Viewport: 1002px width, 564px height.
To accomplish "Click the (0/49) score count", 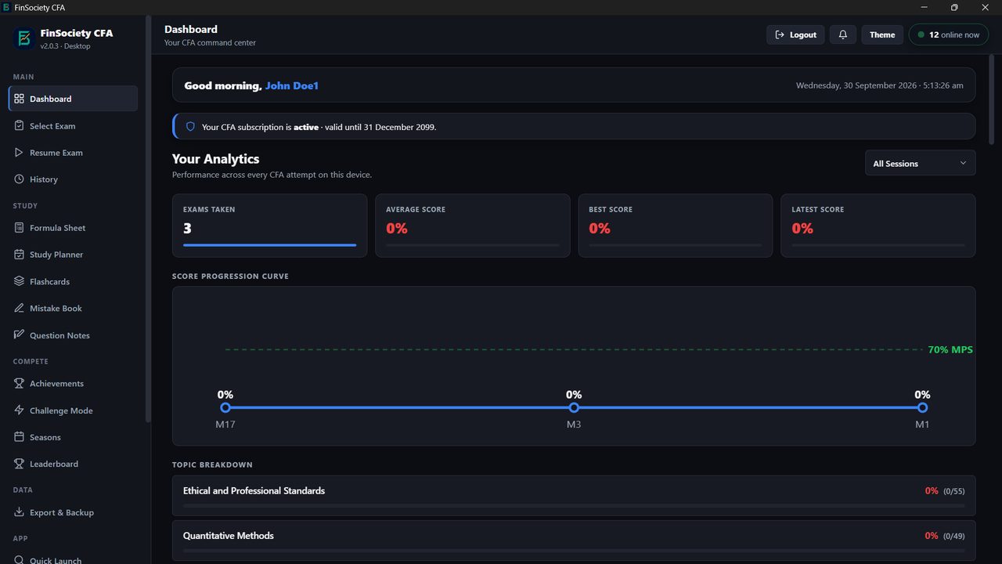I will (954, 537).
